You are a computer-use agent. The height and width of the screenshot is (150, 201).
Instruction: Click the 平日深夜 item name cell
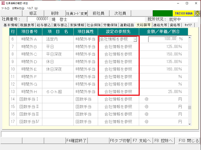[x=58, y=54]
